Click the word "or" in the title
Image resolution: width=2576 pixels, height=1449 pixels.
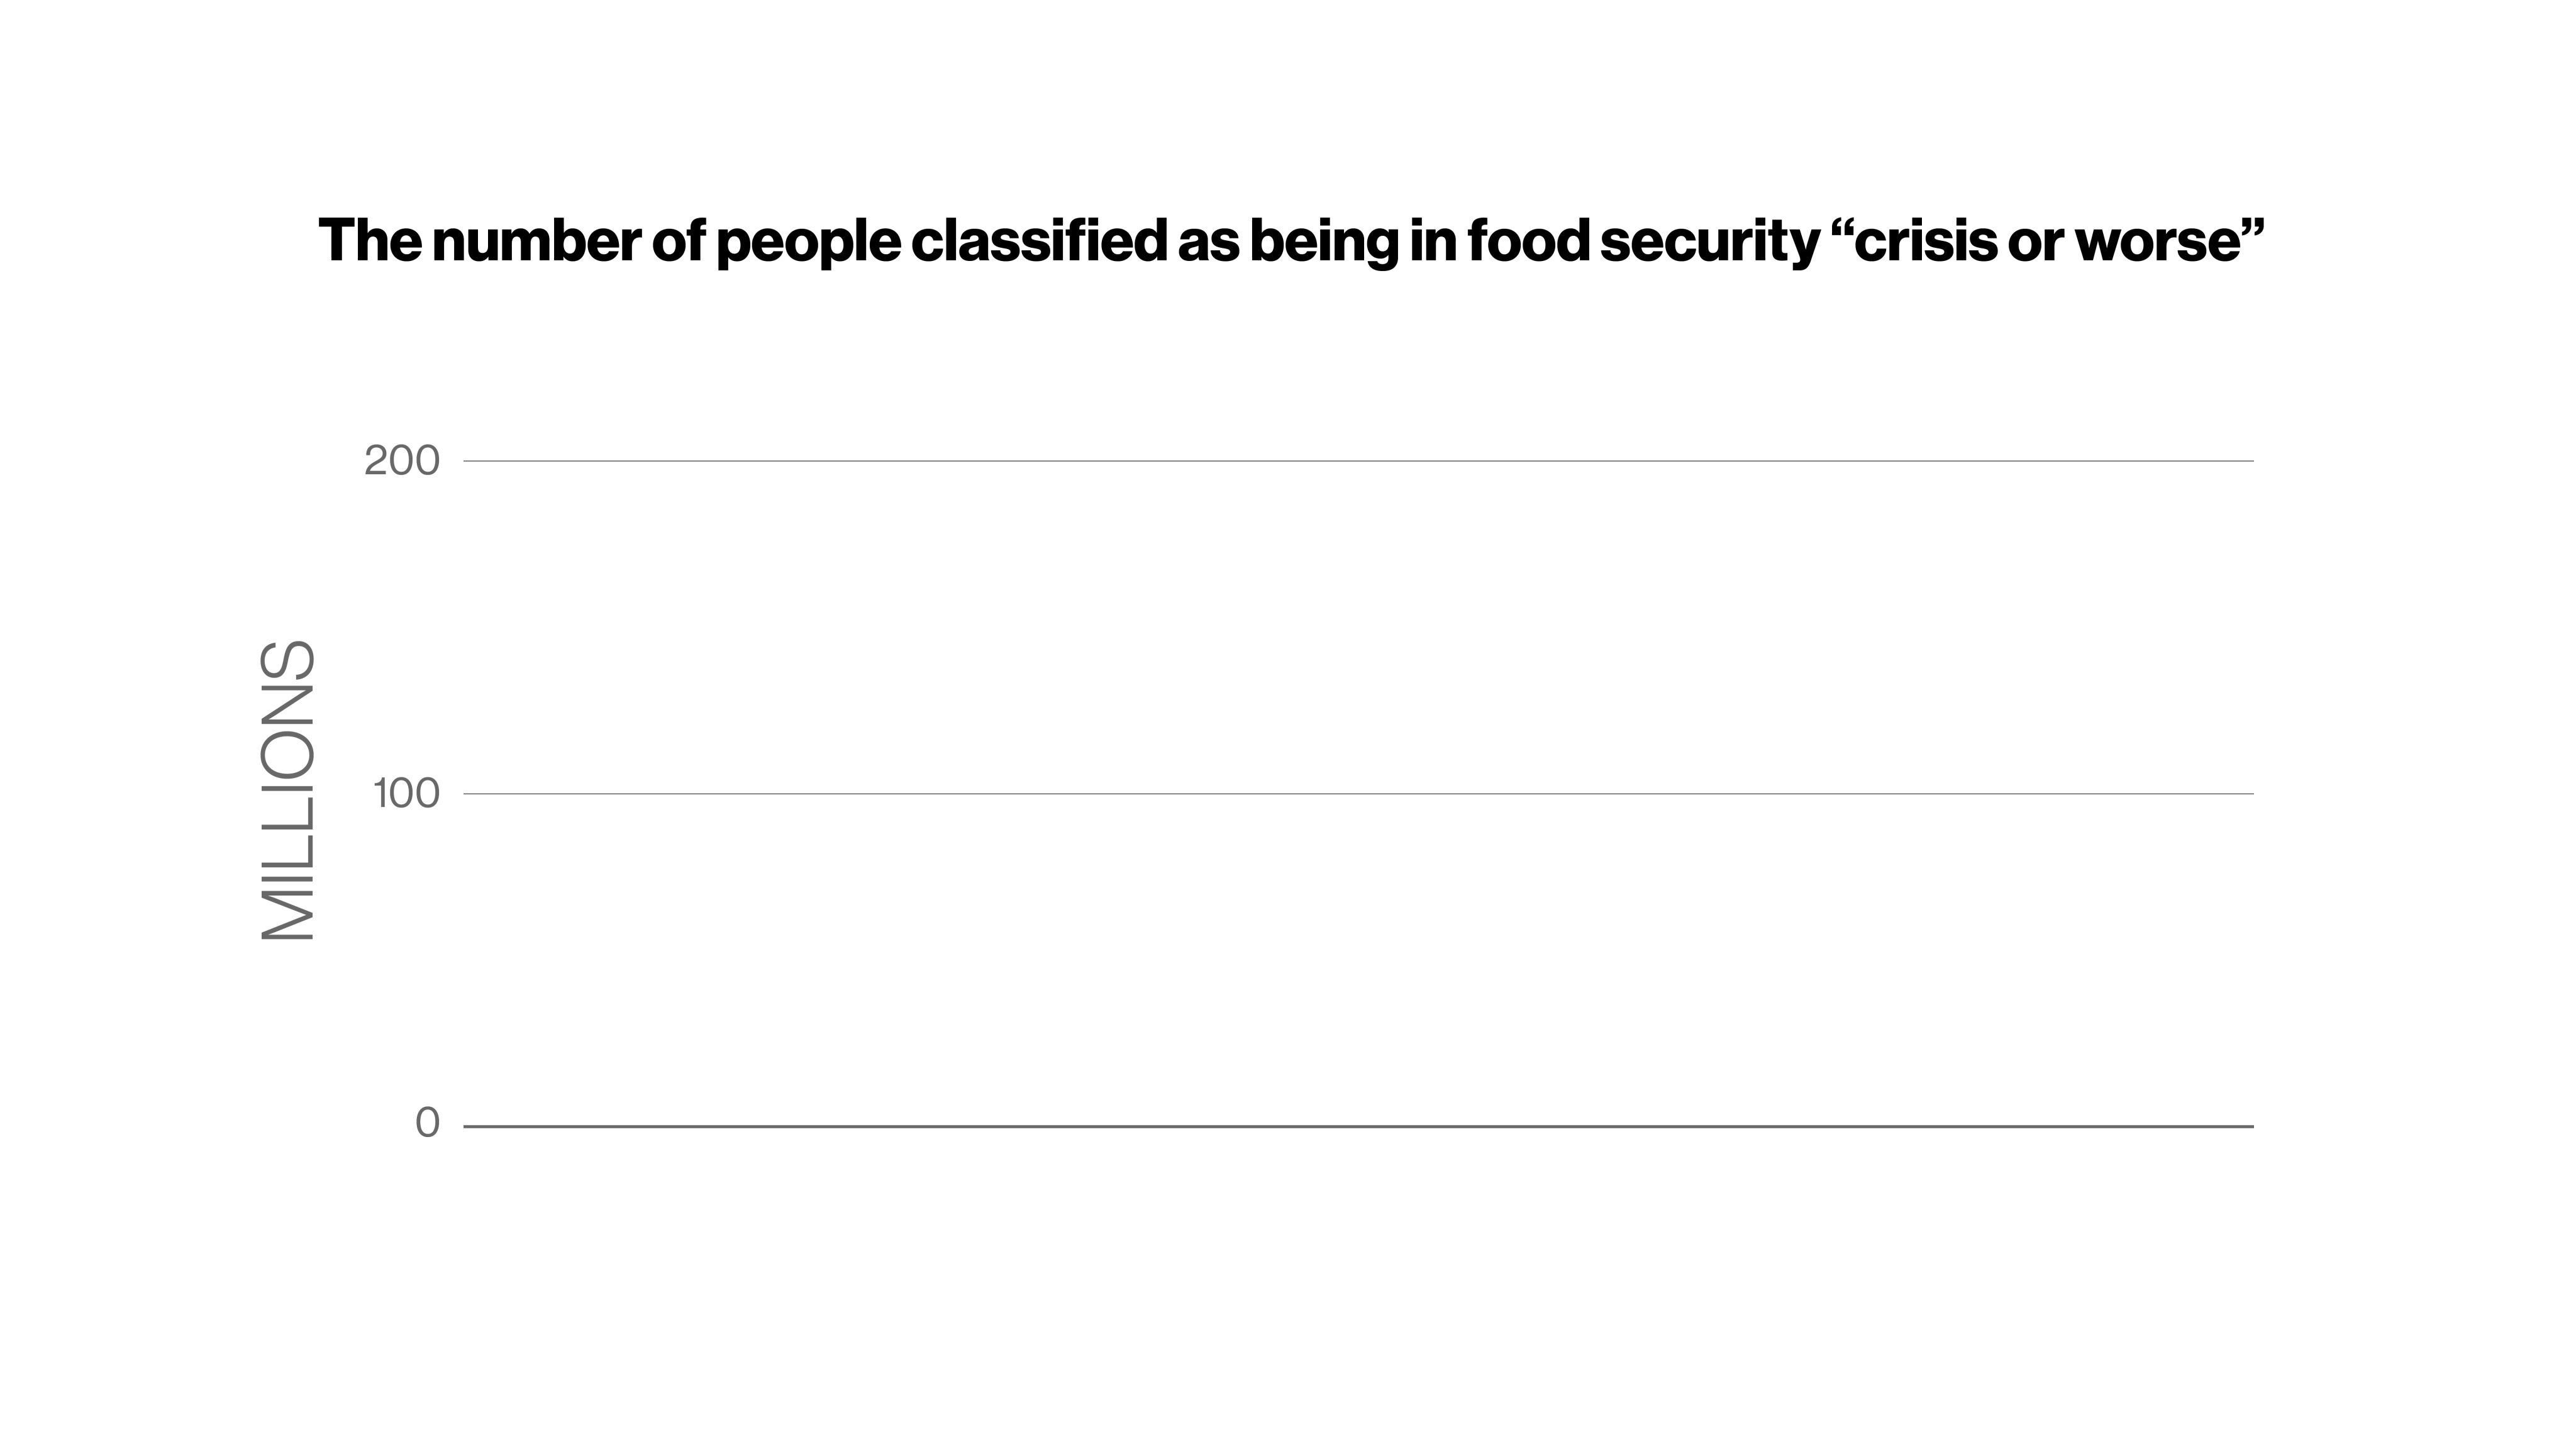2034,243
